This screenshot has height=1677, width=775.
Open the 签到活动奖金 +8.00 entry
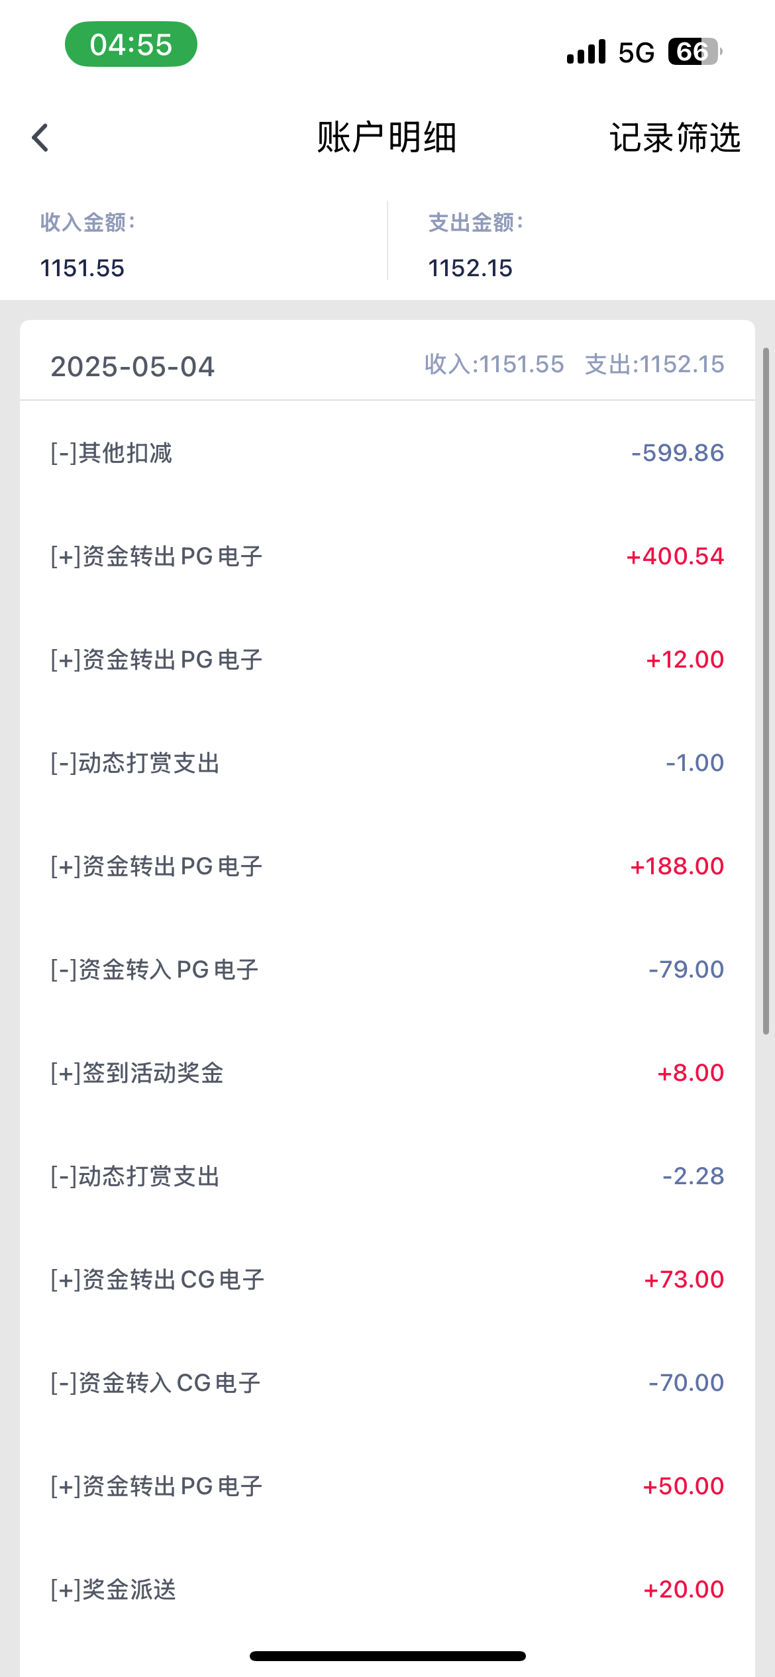pos(387,1073)
